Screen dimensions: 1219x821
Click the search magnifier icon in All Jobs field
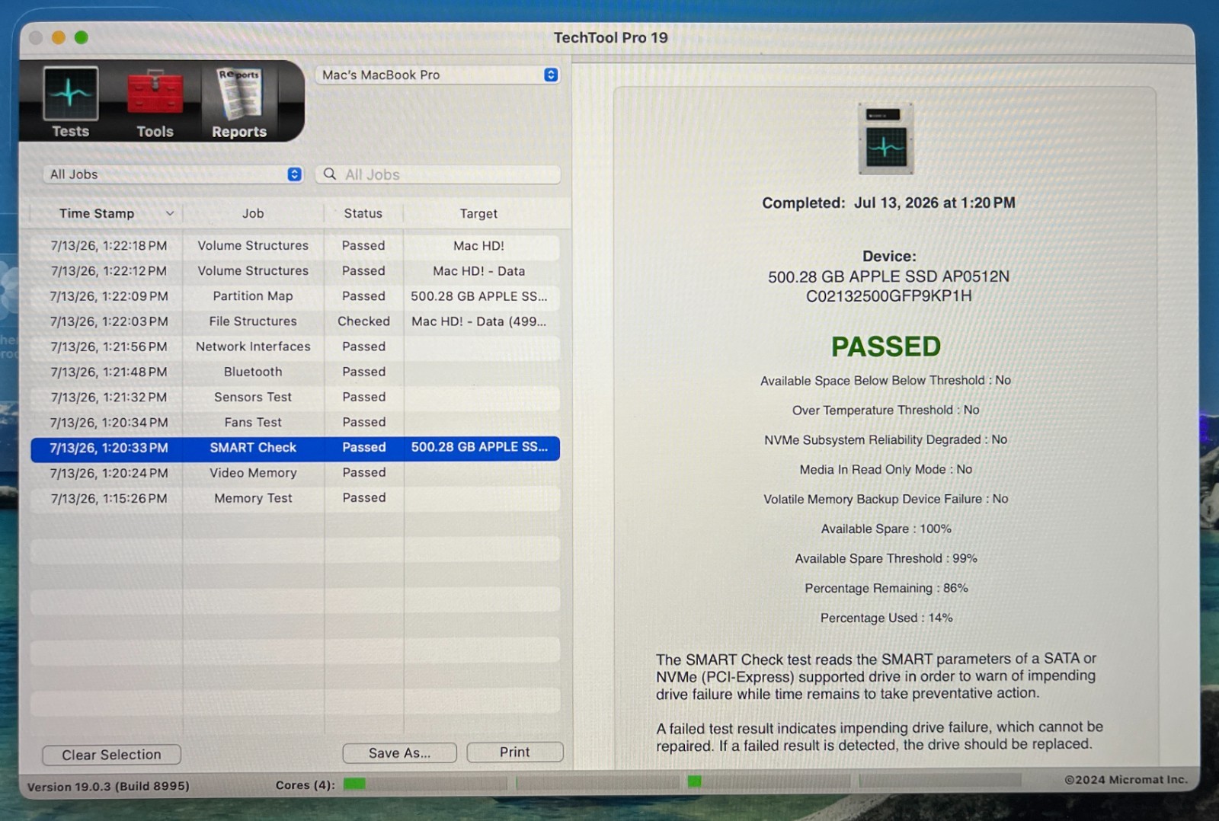(330, 174)
